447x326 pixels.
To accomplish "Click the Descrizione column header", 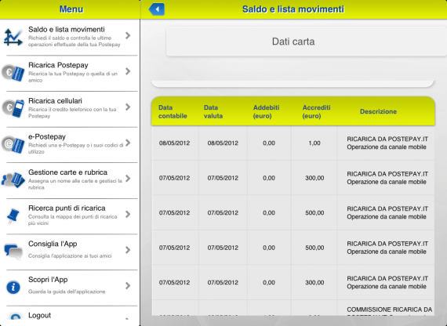I will click(x=378, y=111).
